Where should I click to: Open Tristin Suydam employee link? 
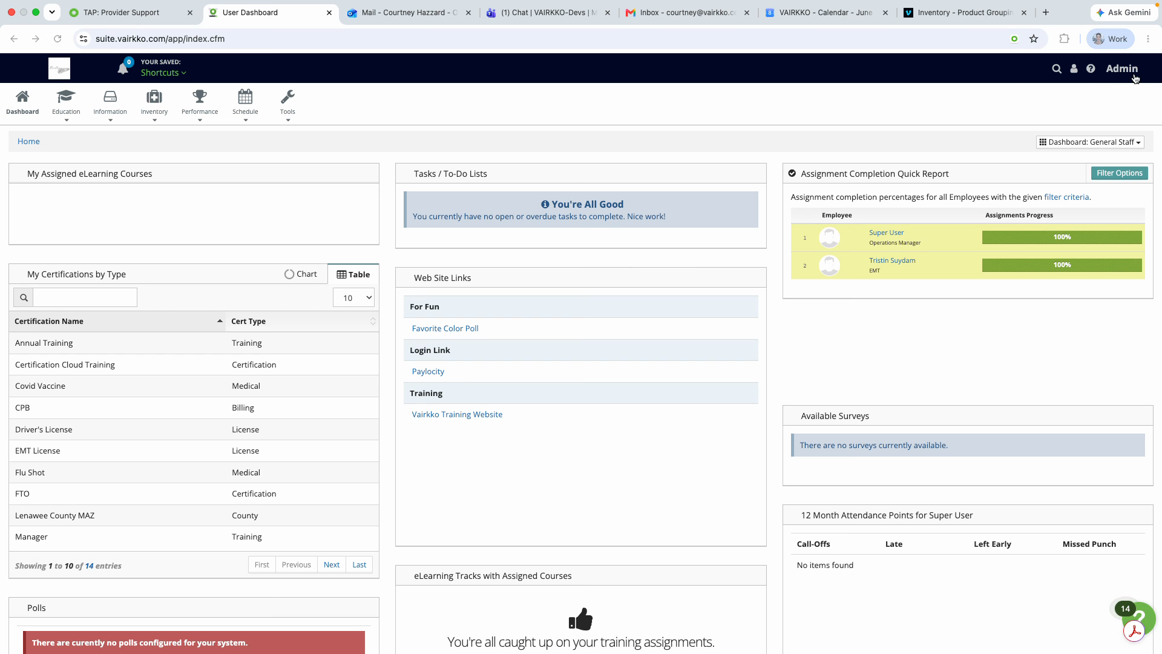coord(892,260)
